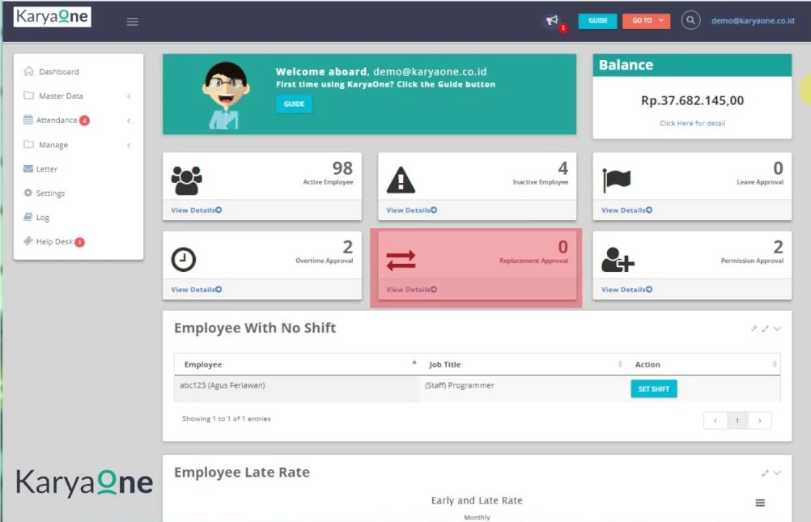Click SET SHIFT for Agus Feriawan
The height and width of the screenshot is (522, 811).
point(654,388)
